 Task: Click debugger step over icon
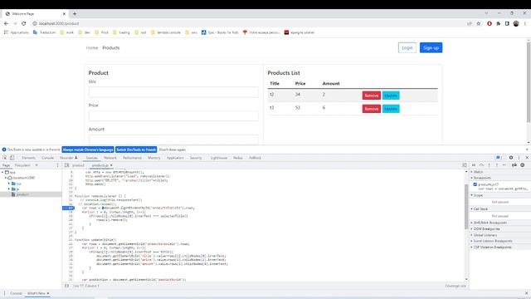[481, 165]
